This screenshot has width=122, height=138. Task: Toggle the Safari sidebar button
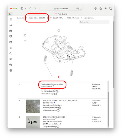(22, 9)
